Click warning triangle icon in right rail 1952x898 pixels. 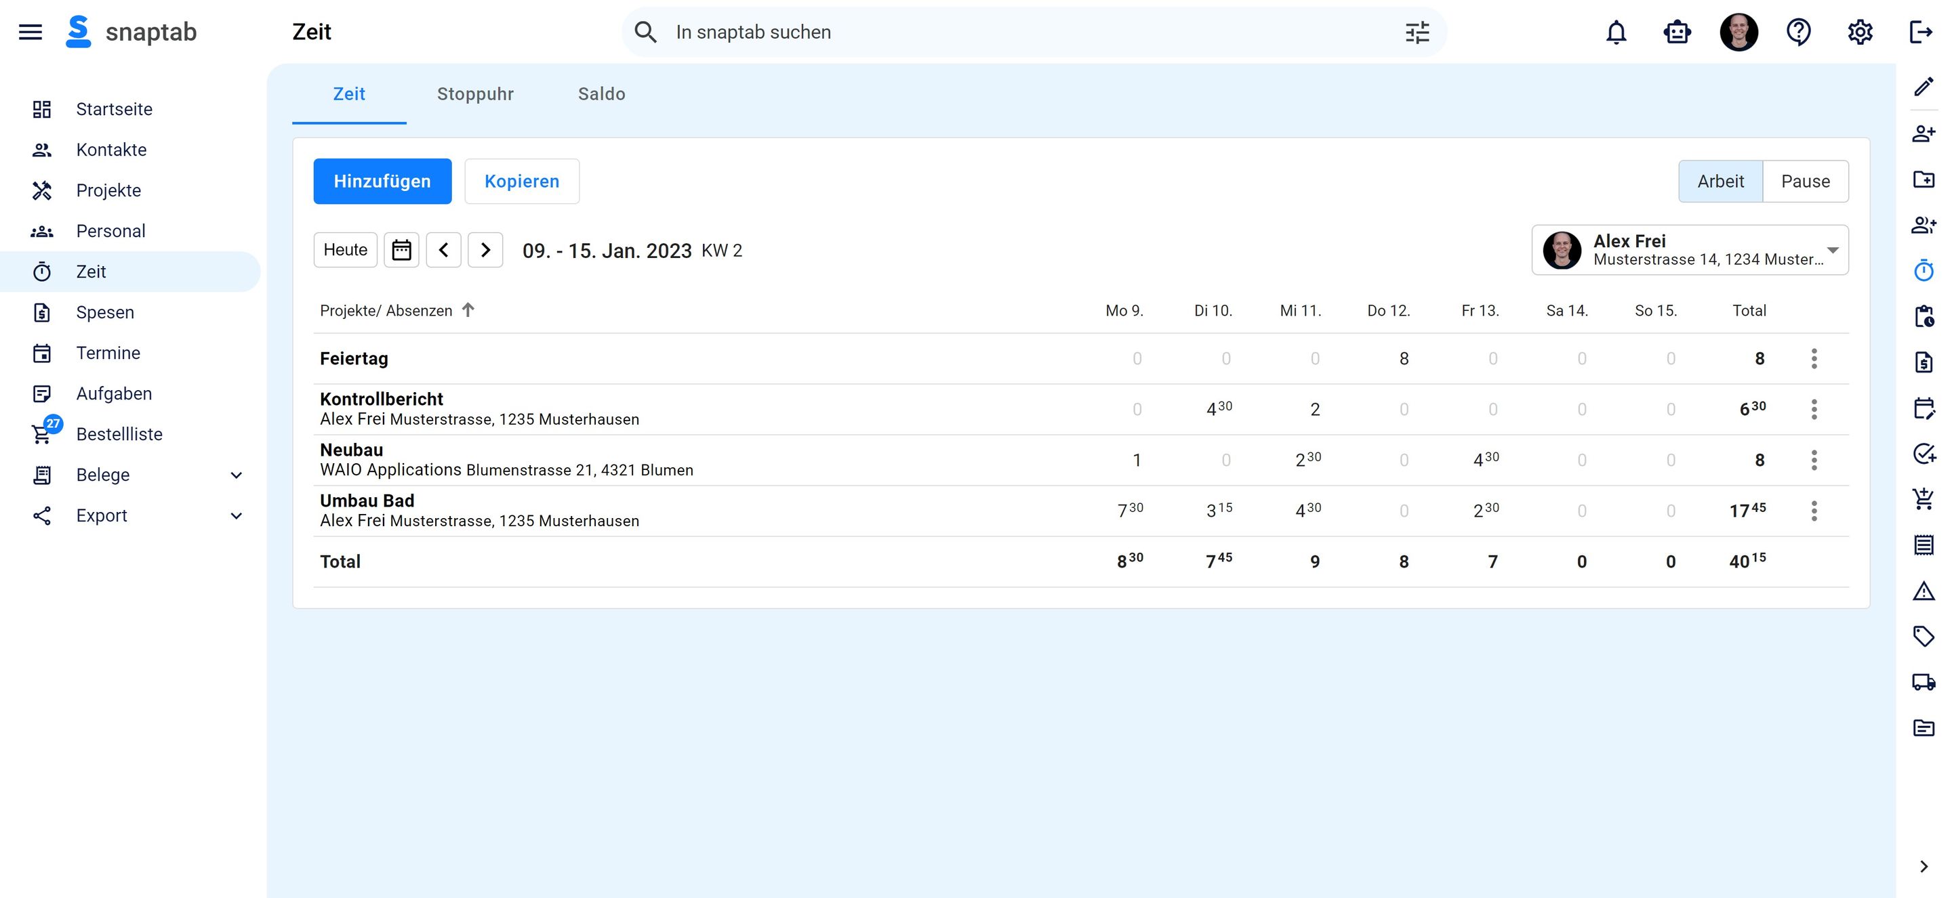tap(1924, 591)
